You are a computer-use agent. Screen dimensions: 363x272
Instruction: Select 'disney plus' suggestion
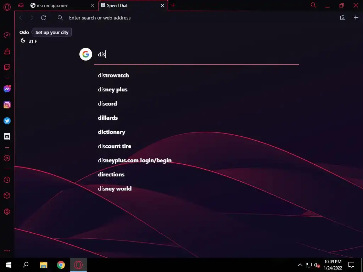click(113, 90)
